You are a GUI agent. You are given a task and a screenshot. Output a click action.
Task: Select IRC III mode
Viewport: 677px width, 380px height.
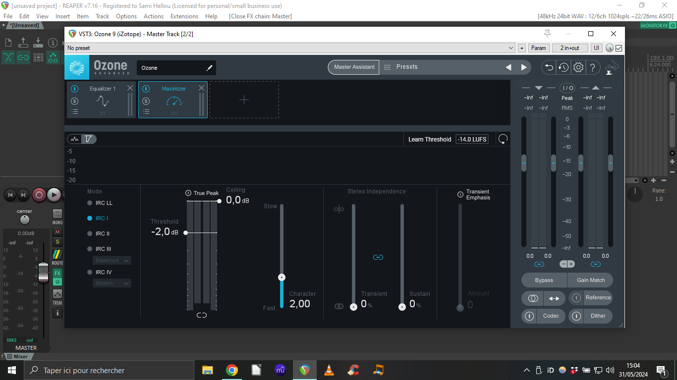tap(99, 249)
